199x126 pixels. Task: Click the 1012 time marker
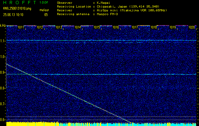coord(40,27)
